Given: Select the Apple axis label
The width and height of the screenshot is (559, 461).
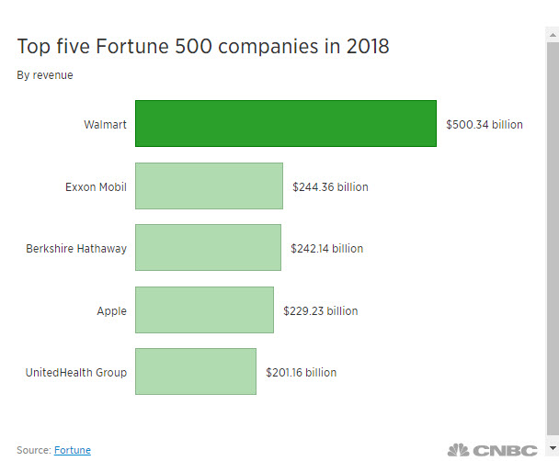Looking at the screenshot, I should (x=112, y=310).
